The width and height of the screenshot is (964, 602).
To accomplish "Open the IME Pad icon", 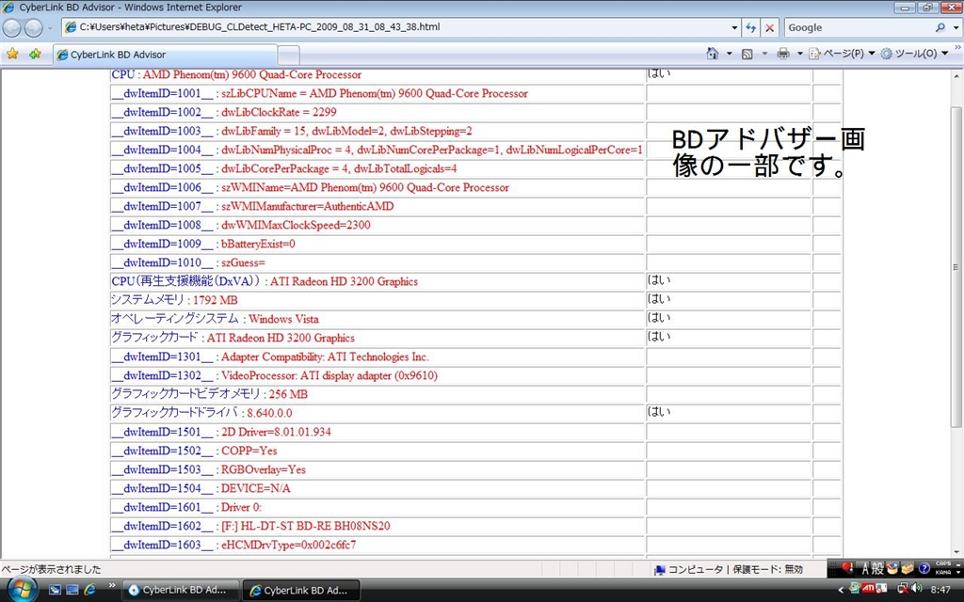I will (x=892, y=569).
